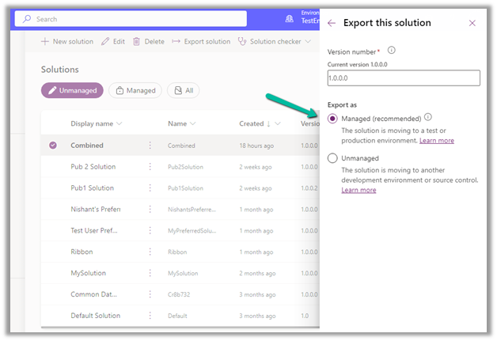Open more options for Default Solution

pyautogui.click(x=150, y=316)
